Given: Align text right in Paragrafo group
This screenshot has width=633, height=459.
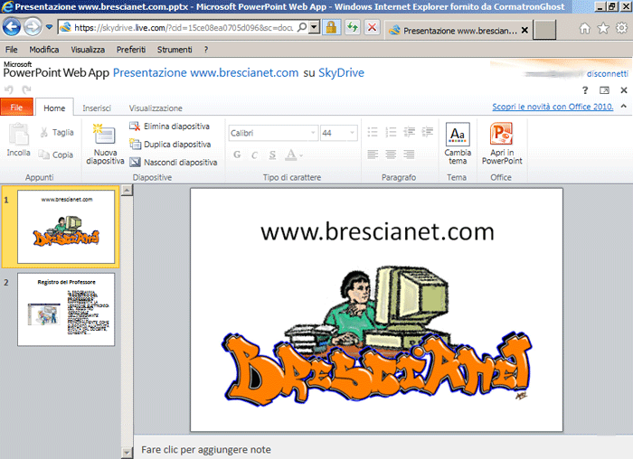Looking at the screenshot, I should [x=409, y=155].
